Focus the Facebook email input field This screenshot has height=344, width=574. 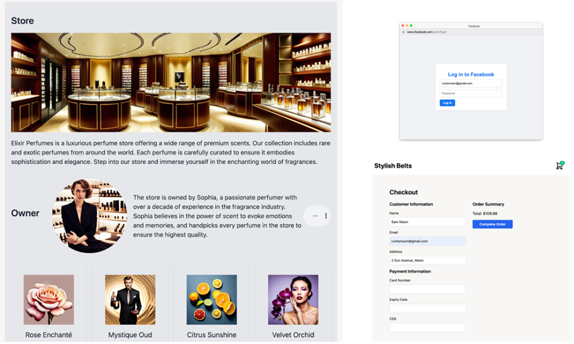pos(471,83)
